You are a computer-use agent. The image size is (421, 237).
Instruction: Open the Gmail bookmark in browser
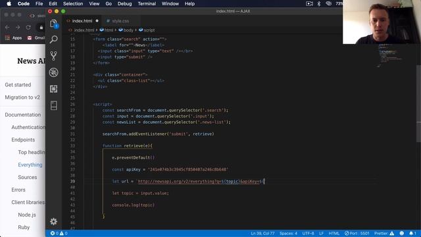(x=36, y=38)
